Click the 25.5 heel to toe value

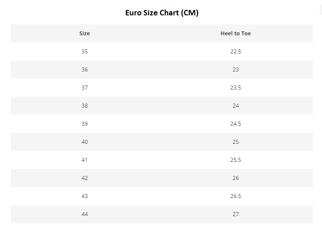(236, 160)
